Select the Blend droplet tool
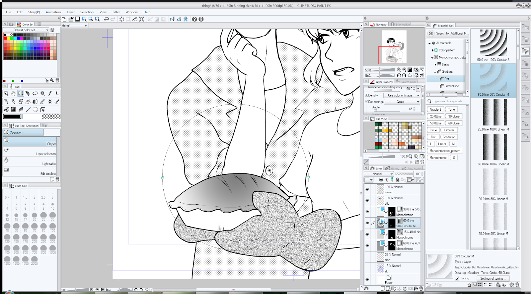 [35, 102]
